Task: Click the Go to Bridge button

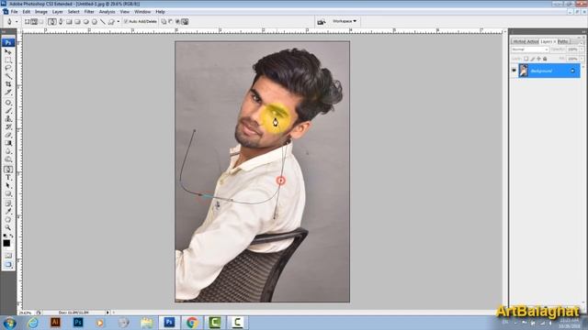Action: [x=321, y=22]
